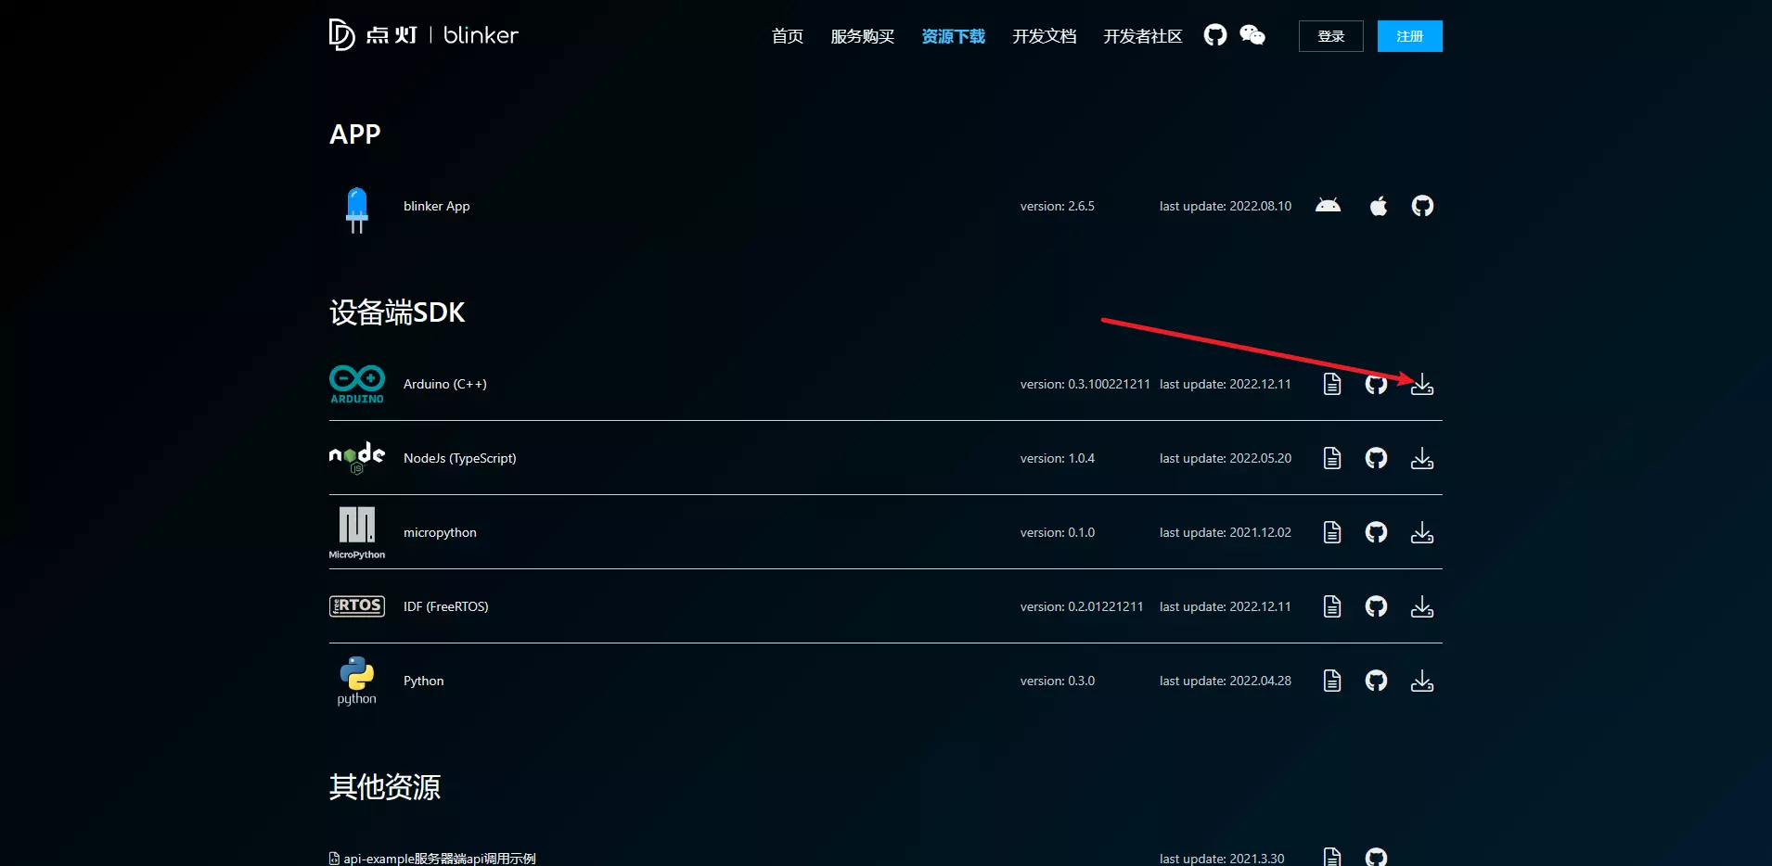This screenshot has height=866, width=1772.
Task: Download the blinker App for Apple iOS
Action: [x=1379, y=206]
